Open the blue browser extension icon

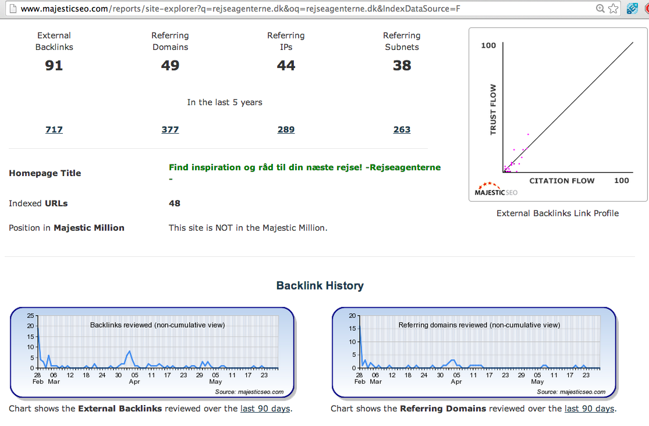632,8
